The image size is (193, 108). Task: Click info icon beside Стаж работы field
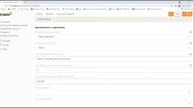[x=191, y=65]
